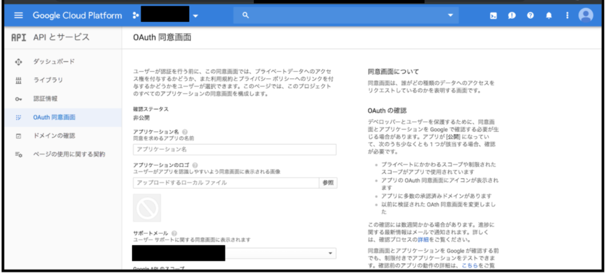Screen dimensions: 606x274
Task: Open the three-dot settings menu
Action: [567, 16]
